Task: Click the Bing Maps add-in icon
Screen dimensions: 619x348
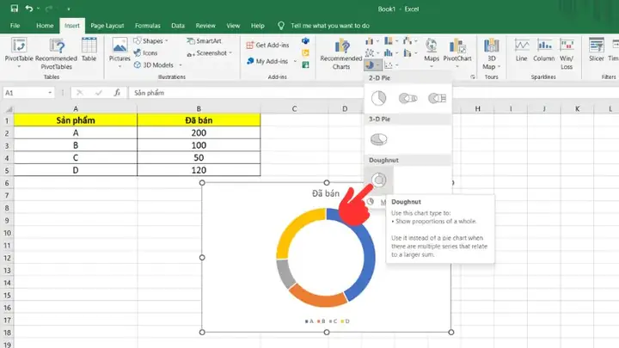Action: [305, 53]
